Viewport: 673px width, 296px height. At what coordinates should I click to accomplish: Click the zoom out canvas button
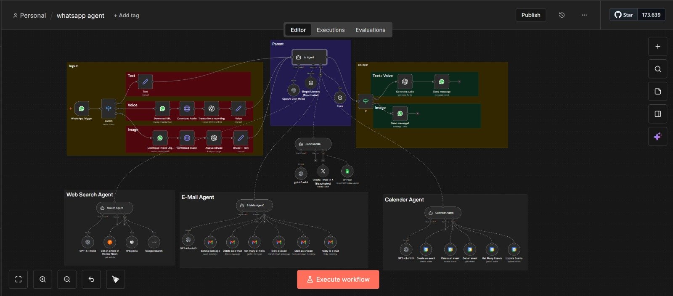(67, 280)
